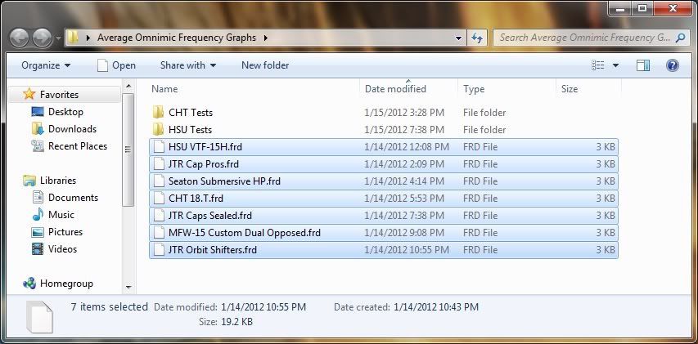Select file CHT 18.T.frd

(383, 199)
